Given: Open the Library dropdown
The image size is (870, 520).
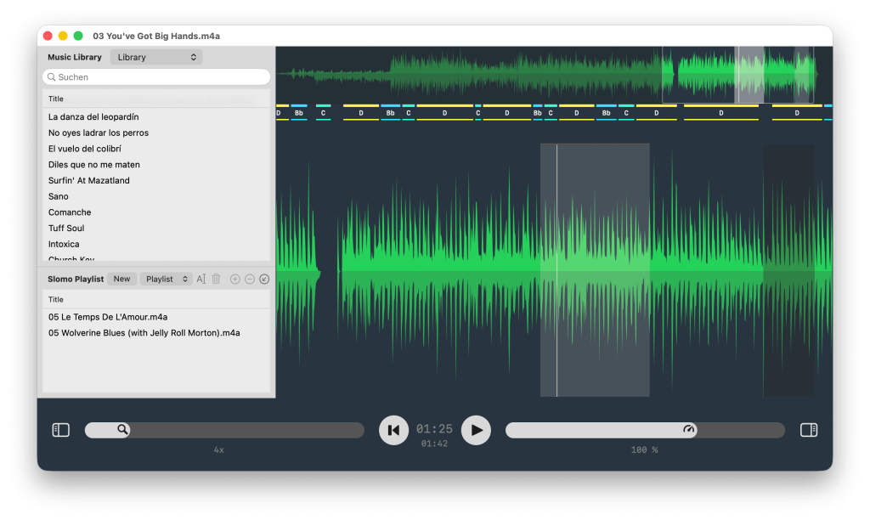Looking at the screenshot, I should [x=155, y=56].
